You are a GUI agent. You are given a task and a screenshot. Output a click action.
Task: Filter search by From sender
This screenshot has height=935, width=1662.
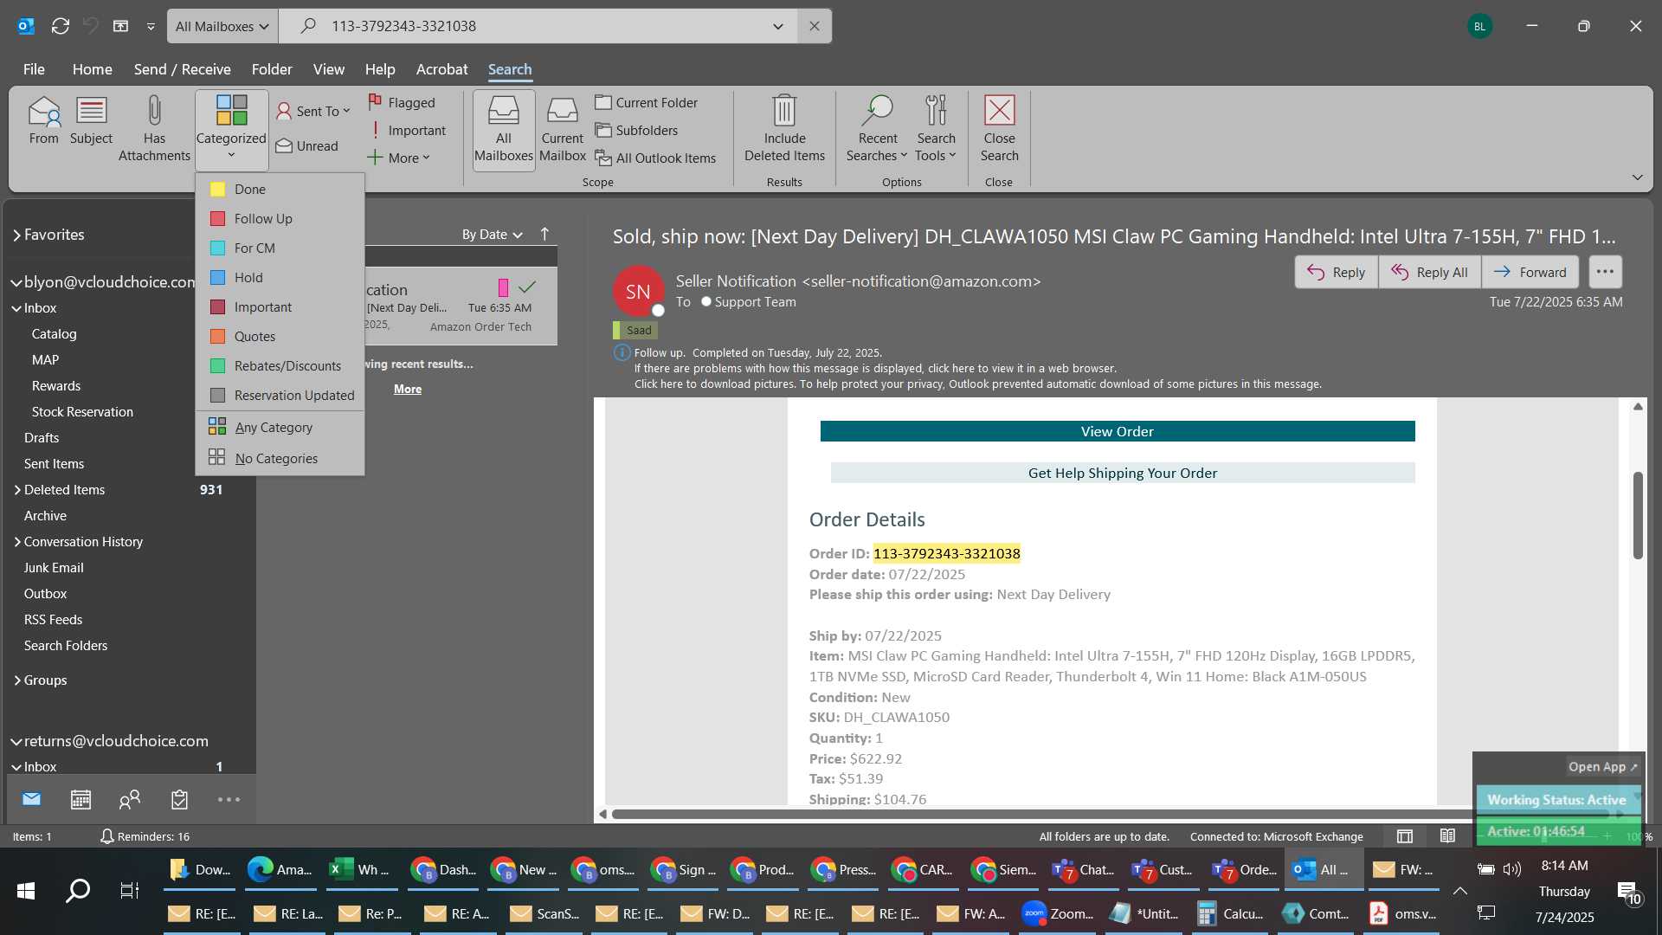pyautogui.click(x=43, y=121)
